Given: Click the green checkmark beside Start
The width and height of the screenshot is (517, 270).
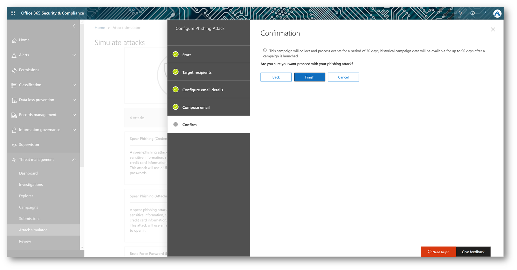Looking at the screenshot, I should [x=176, y=55].
